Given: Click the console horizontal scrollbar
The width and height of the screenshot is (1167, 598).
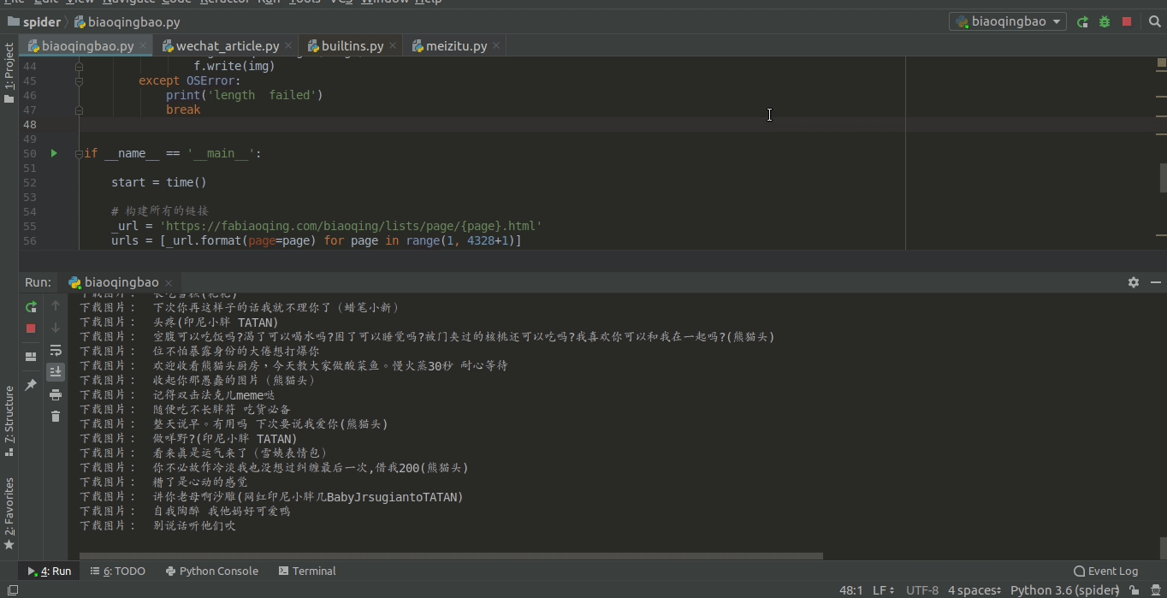Looking at the screenshot, I should 451,556.
